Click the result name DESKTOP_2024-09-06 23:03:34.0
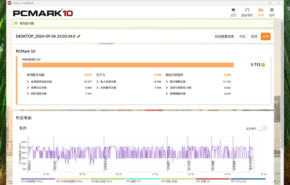The width and height of the screenshot is (290, 185). pyautogui.click(x=45, y=36)
